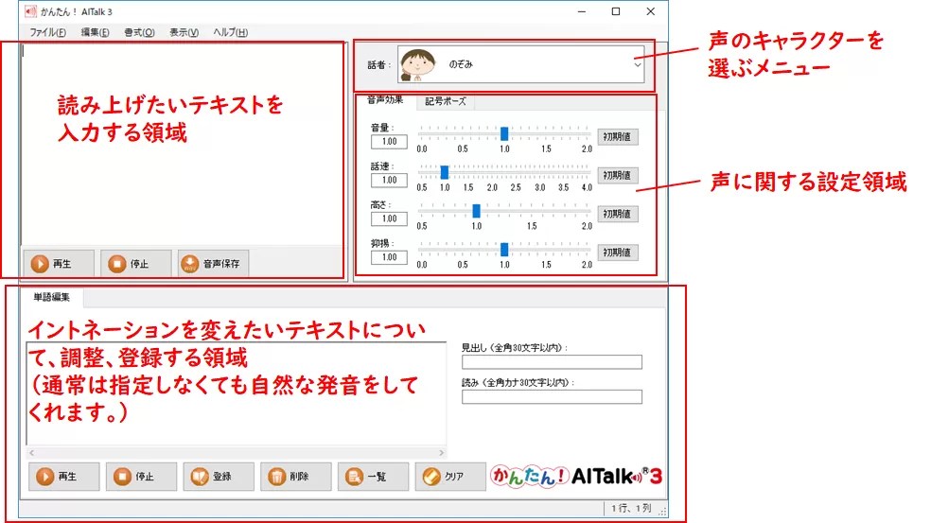Click the upper 再生 (play) button
Viewport: 931px width, 523px height.
point(59,263)
